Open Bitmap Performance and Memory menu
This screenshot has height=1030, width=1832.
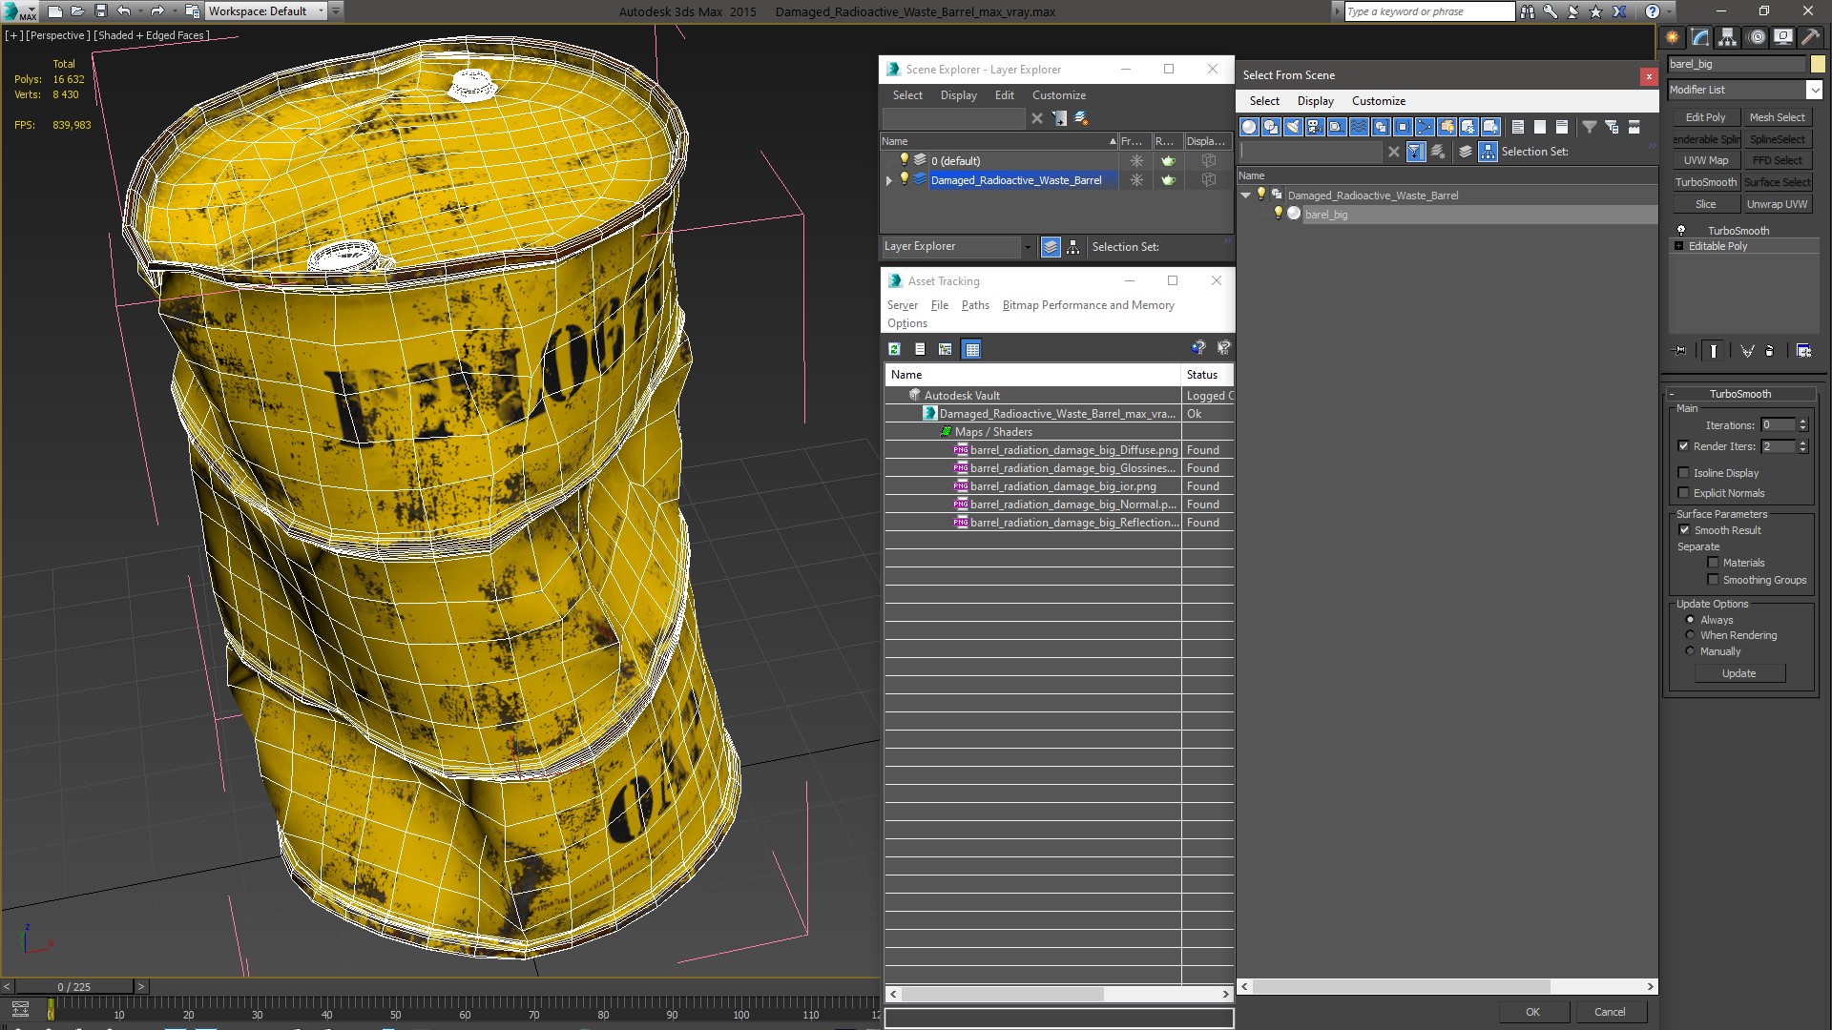(1088, 305)
